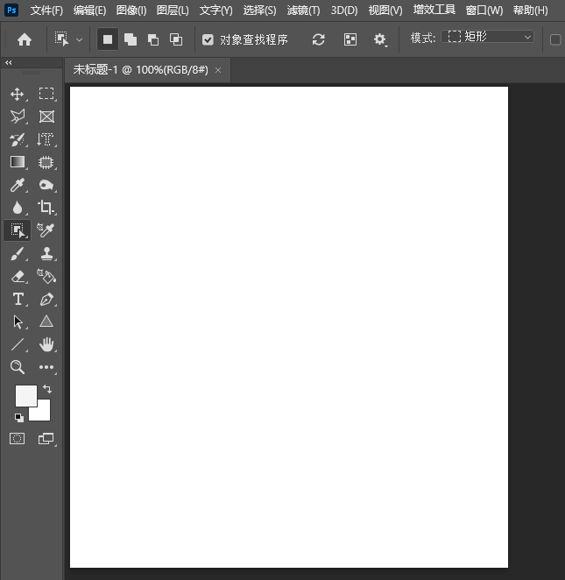This screenshot has height=580, width=565.
Task: Select the Brush tool
Action: (18, 254)
